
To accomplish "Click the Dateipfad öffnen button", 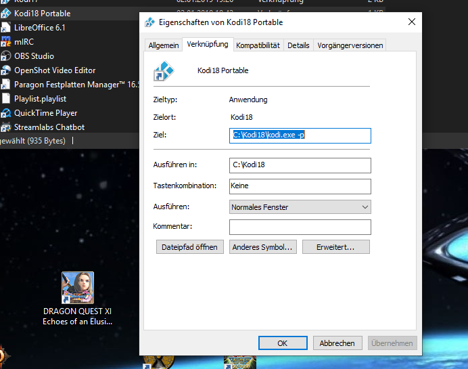I will [x=190, y=247].
